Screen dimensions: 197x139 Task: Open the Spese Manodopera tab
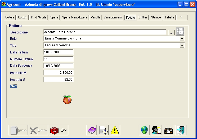[74, 17]
